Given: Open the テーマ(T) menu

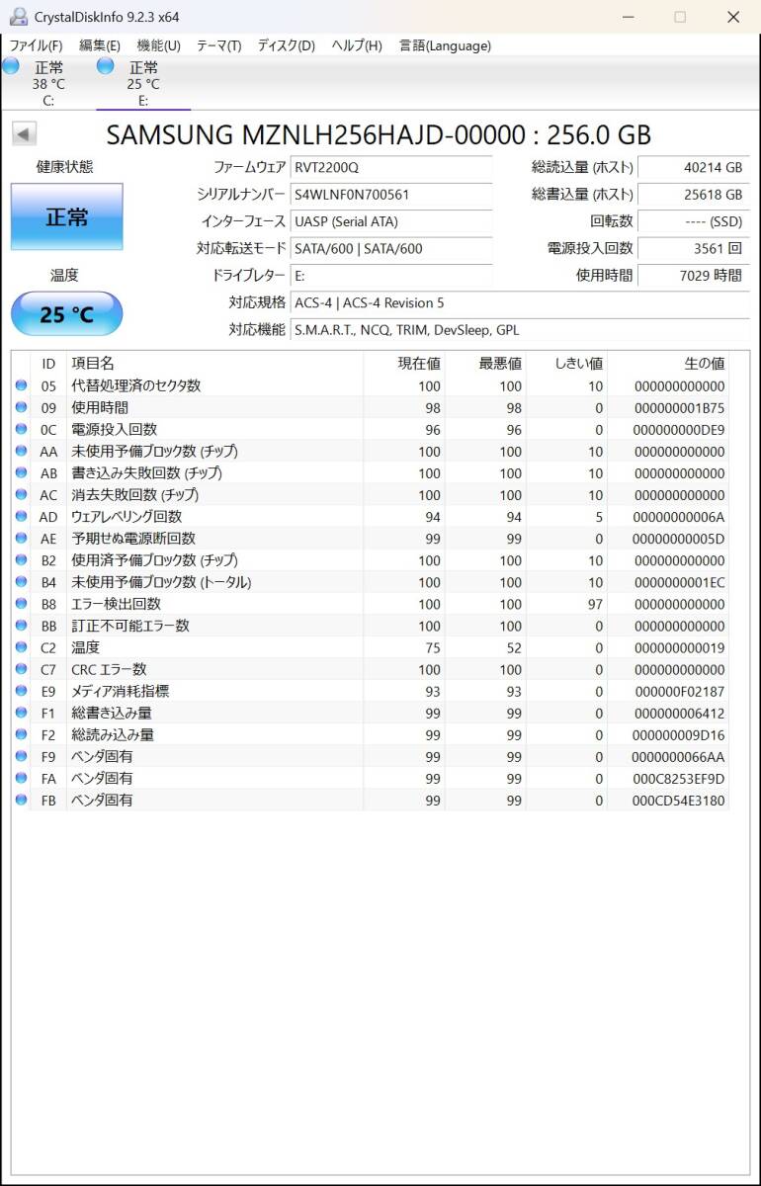Looking at the screenshot, I should point(218,45).
